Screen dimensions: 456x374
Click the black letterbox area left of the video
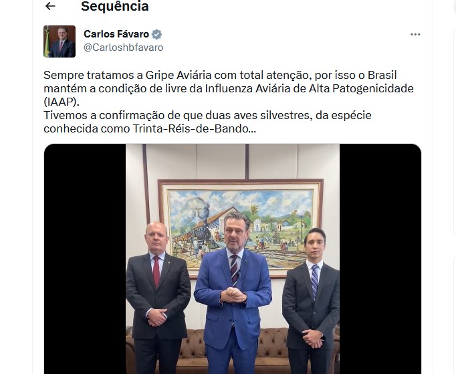click(x=85, y=259)
